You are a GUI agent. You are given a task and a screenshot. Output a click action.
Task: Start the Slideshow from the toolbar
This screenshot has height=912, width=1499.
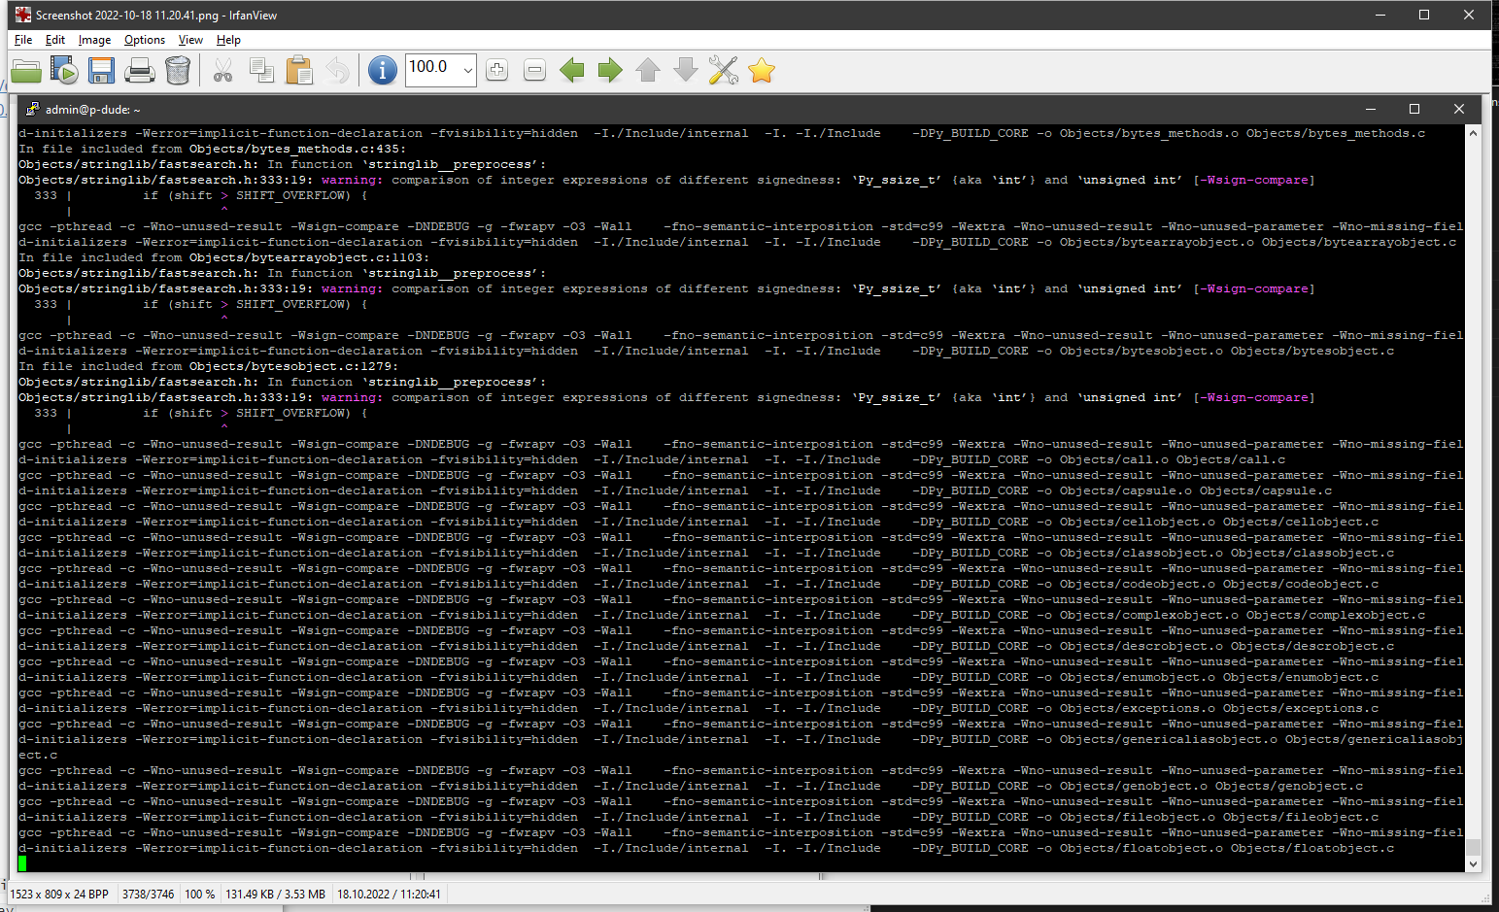pyautogui.click(x=64, y=70)
